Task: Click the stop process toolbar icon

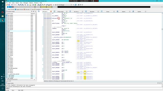Action: [58, 5]
